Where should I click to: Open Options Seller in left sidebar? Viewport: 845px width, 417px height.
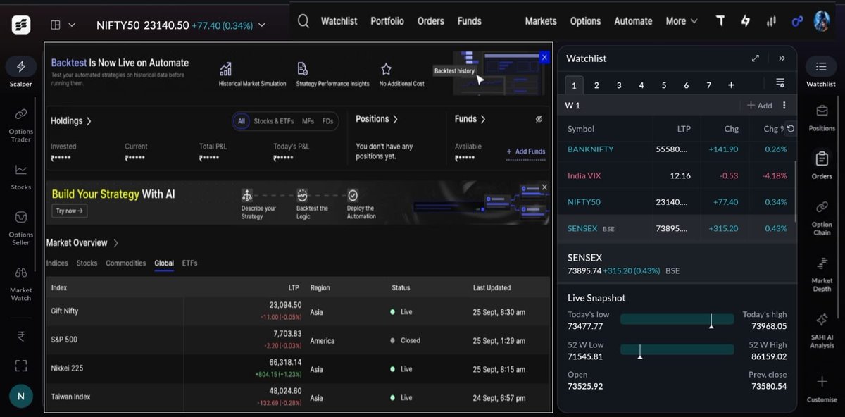click(21, 228)
